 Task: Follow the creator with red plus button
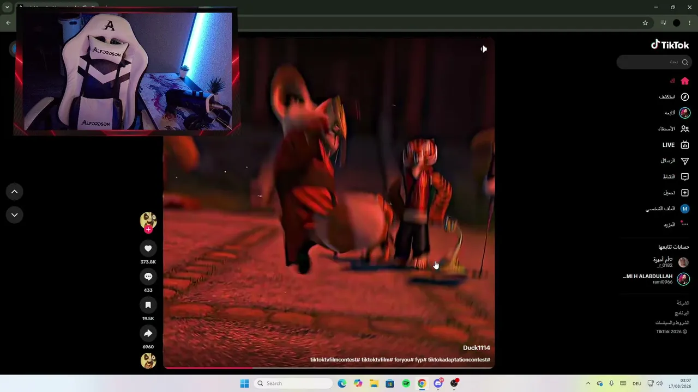click(x=148, y=229)
